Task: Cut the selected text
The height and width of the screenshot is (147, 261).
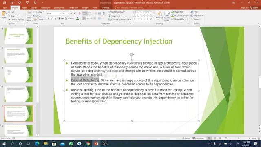Action: coord(11,12)
